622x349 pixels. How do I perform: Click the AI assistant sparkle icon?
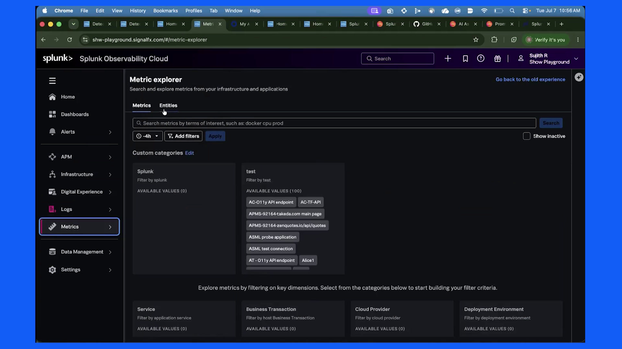click(x=579, y=77)
